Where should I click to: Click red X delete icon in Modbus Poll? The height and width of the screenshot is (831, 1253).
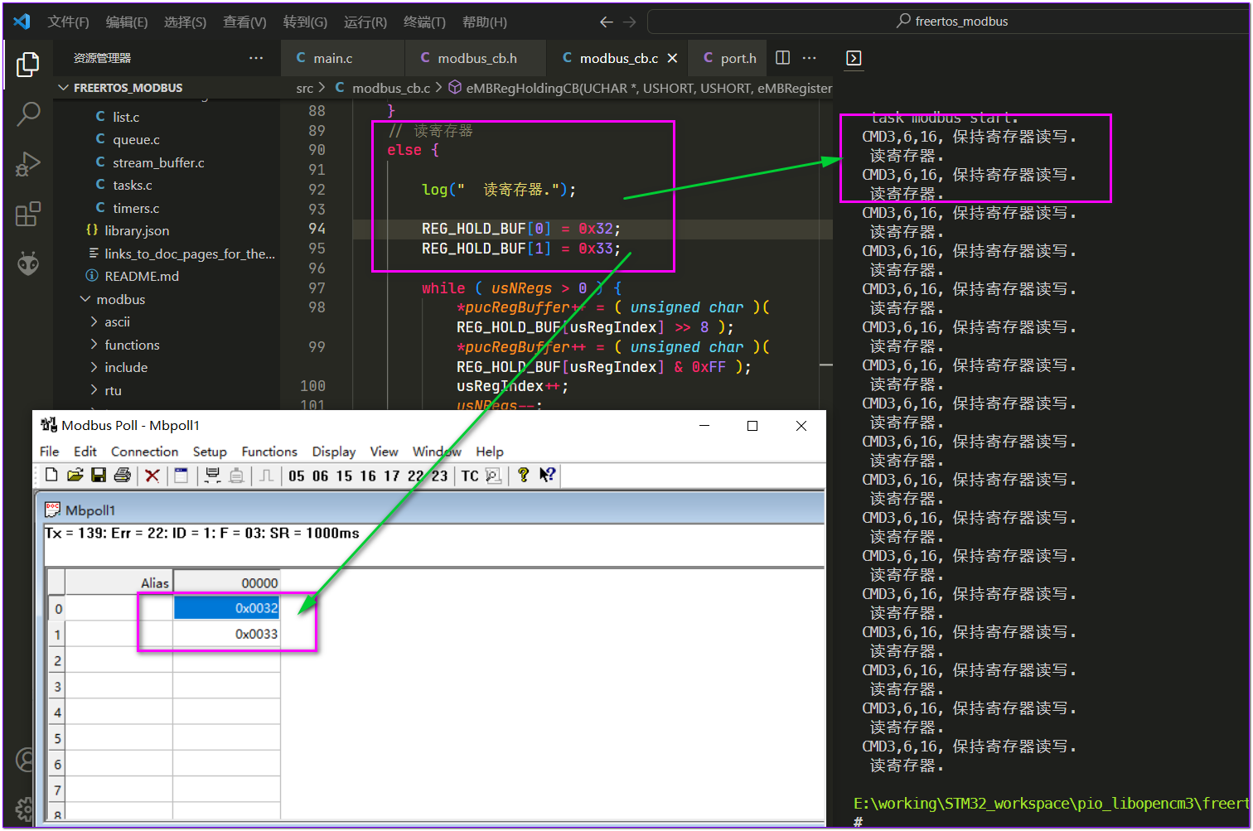(x=152, y=475)
